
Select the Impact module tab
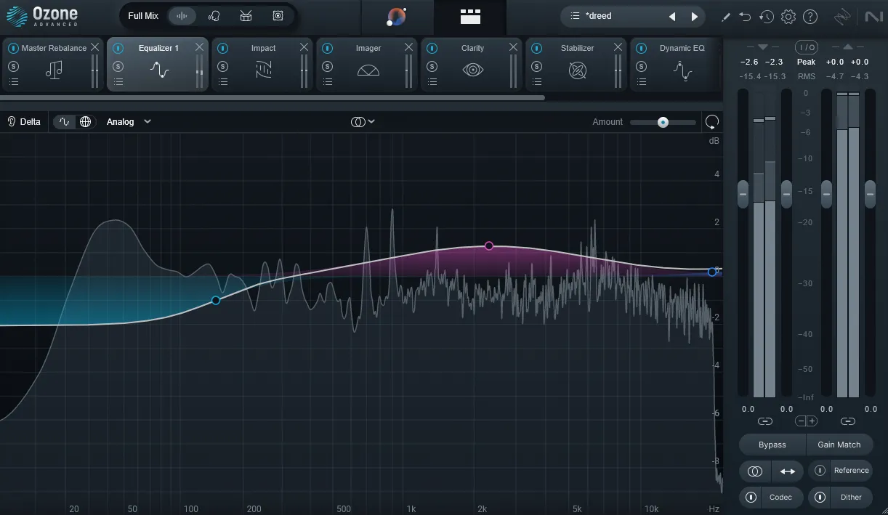point(262,64)
